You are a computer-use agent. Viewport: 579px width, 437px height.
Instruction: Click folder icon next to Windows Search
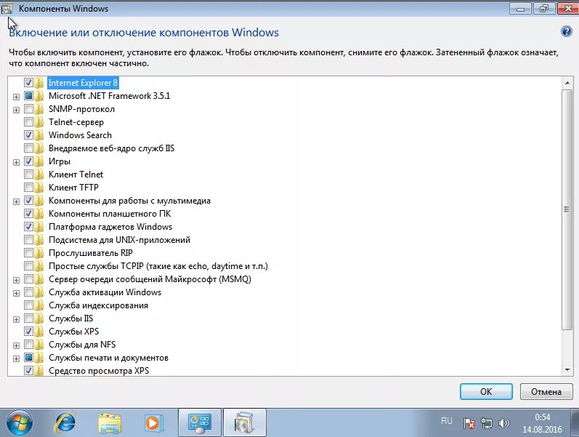39,135
